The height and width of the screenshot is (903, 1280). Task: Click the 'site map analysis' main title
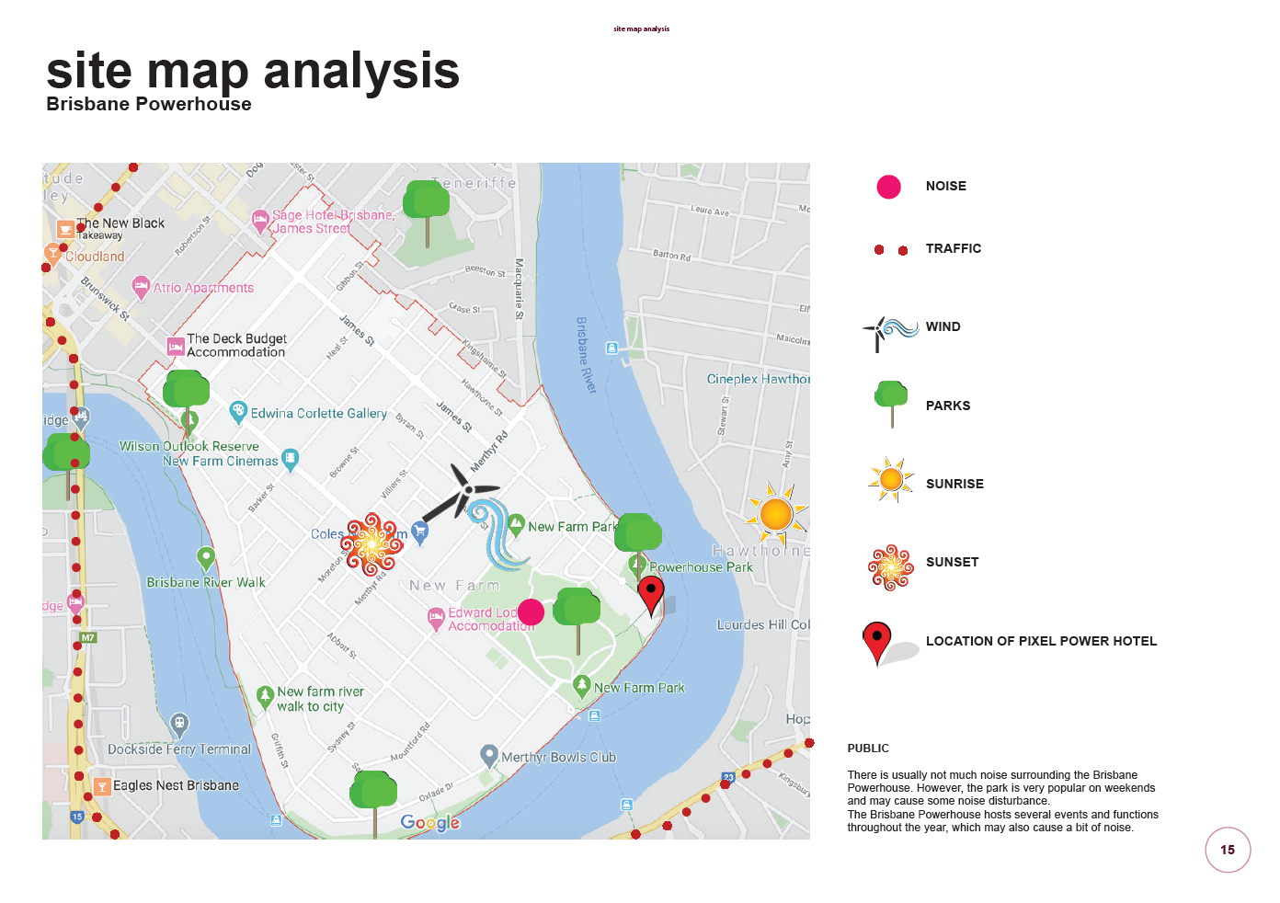pos(253,71)
